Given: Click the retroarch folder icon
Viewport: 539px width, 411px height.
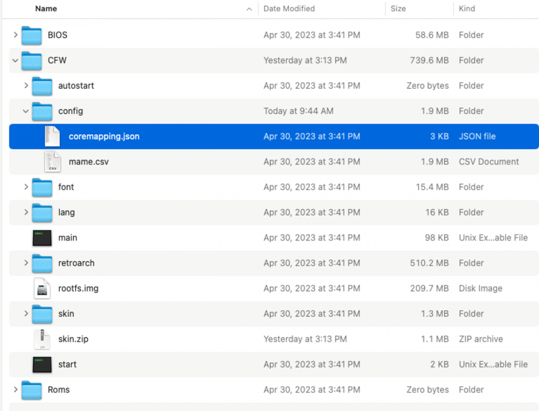Looking at the screenshot, I should (x=42, y=263).
